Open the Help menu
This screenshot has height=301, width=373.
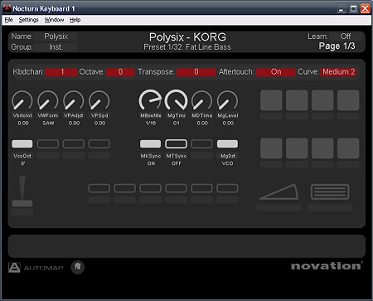(75, 20)
